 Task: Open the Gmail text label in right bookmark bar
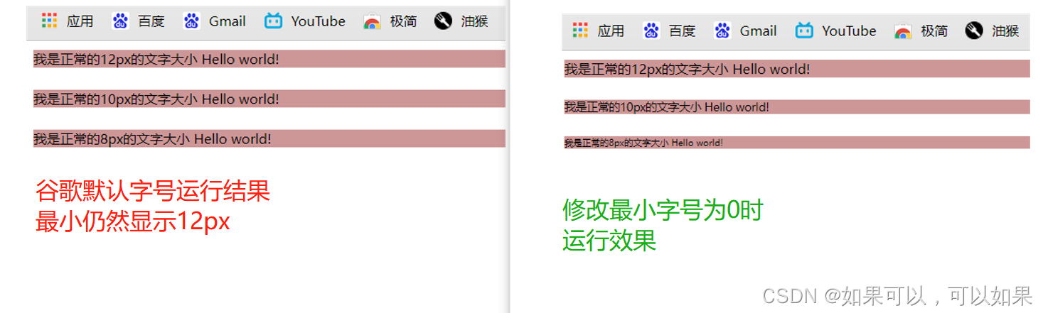[758, 31]
